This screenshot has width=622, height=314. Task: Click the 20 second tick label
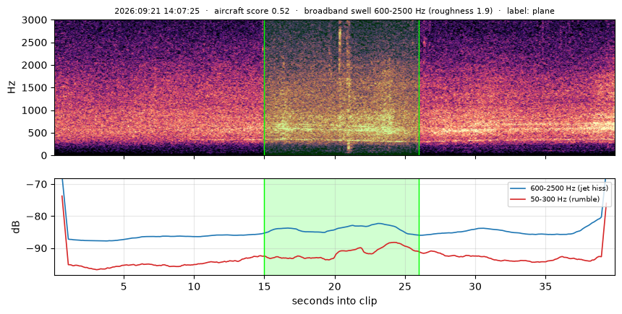pyautogui.click(x=335, y=287)
